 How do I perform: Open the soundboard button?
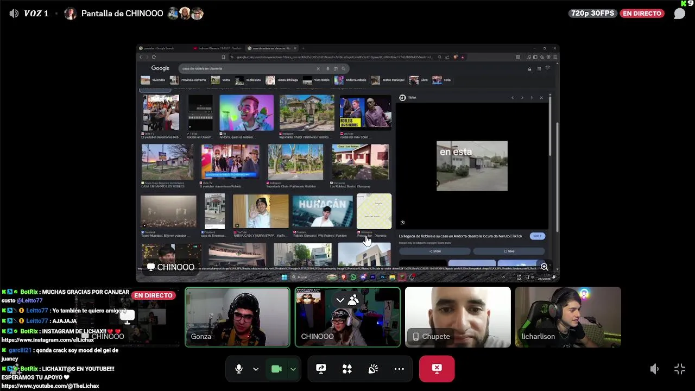tap(373, 369)
